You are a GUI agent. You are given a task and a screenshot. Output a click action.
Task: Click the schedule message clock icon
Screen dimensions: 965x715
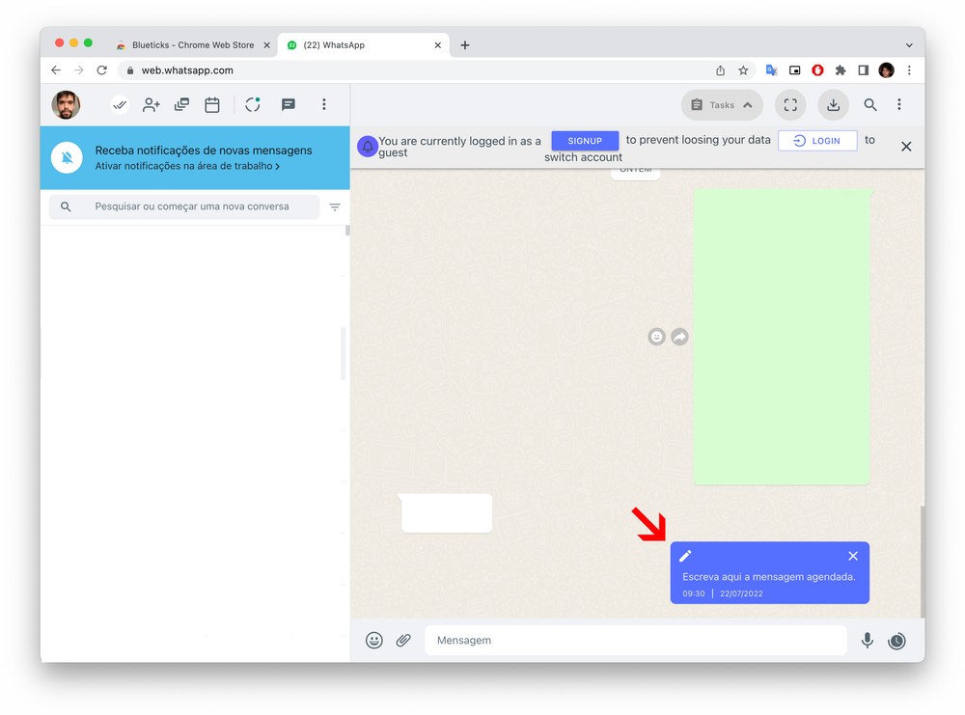click(896, 641)
